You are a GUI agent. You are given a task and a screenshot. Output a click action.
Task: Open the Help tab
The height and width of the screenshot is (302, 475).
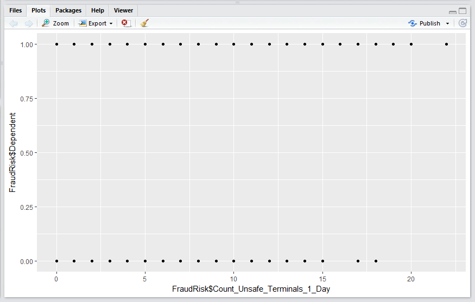point(98,10)
